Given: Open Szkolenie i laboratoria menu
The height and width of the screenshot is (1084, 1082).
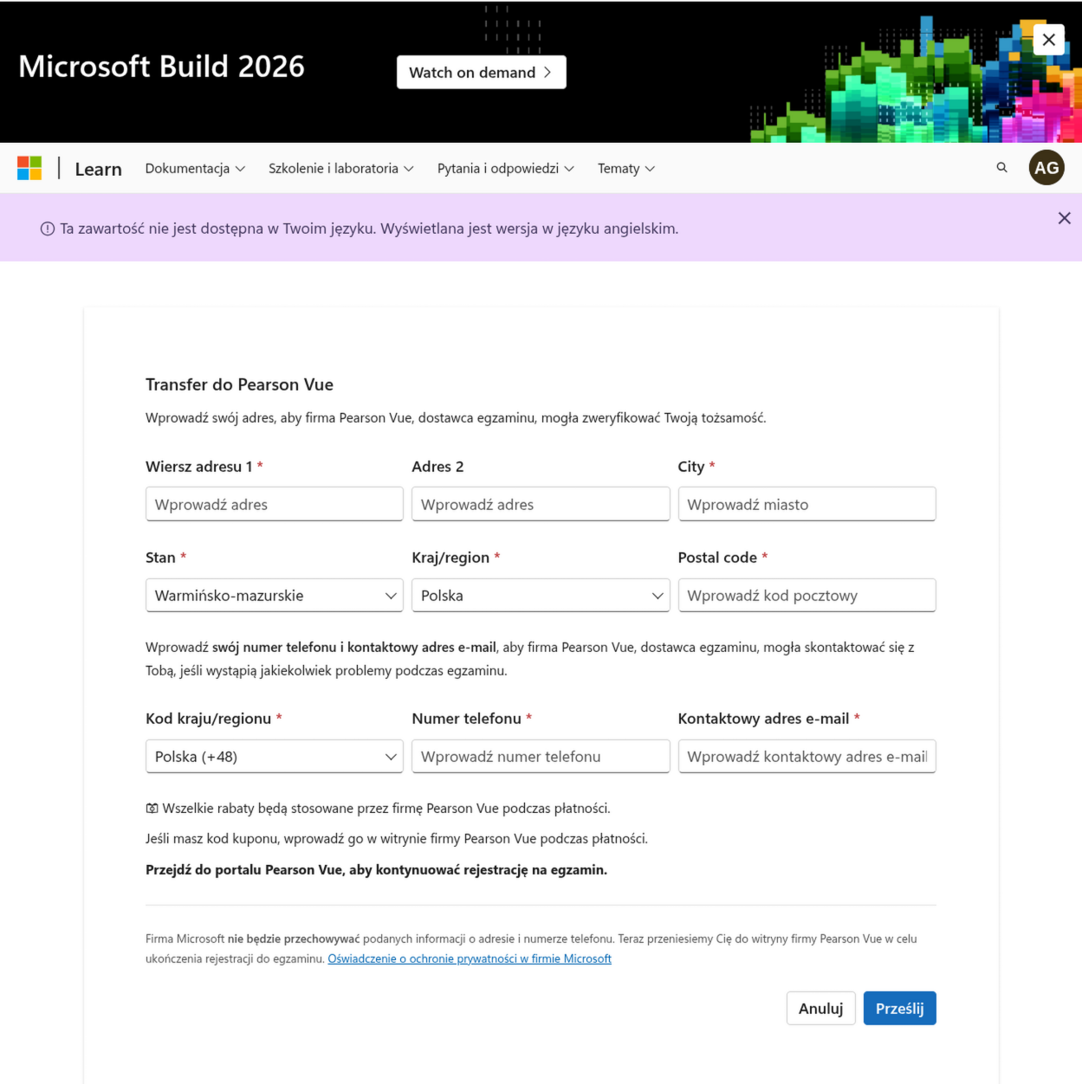Looking at the screenshot, I should click(340, 169).
